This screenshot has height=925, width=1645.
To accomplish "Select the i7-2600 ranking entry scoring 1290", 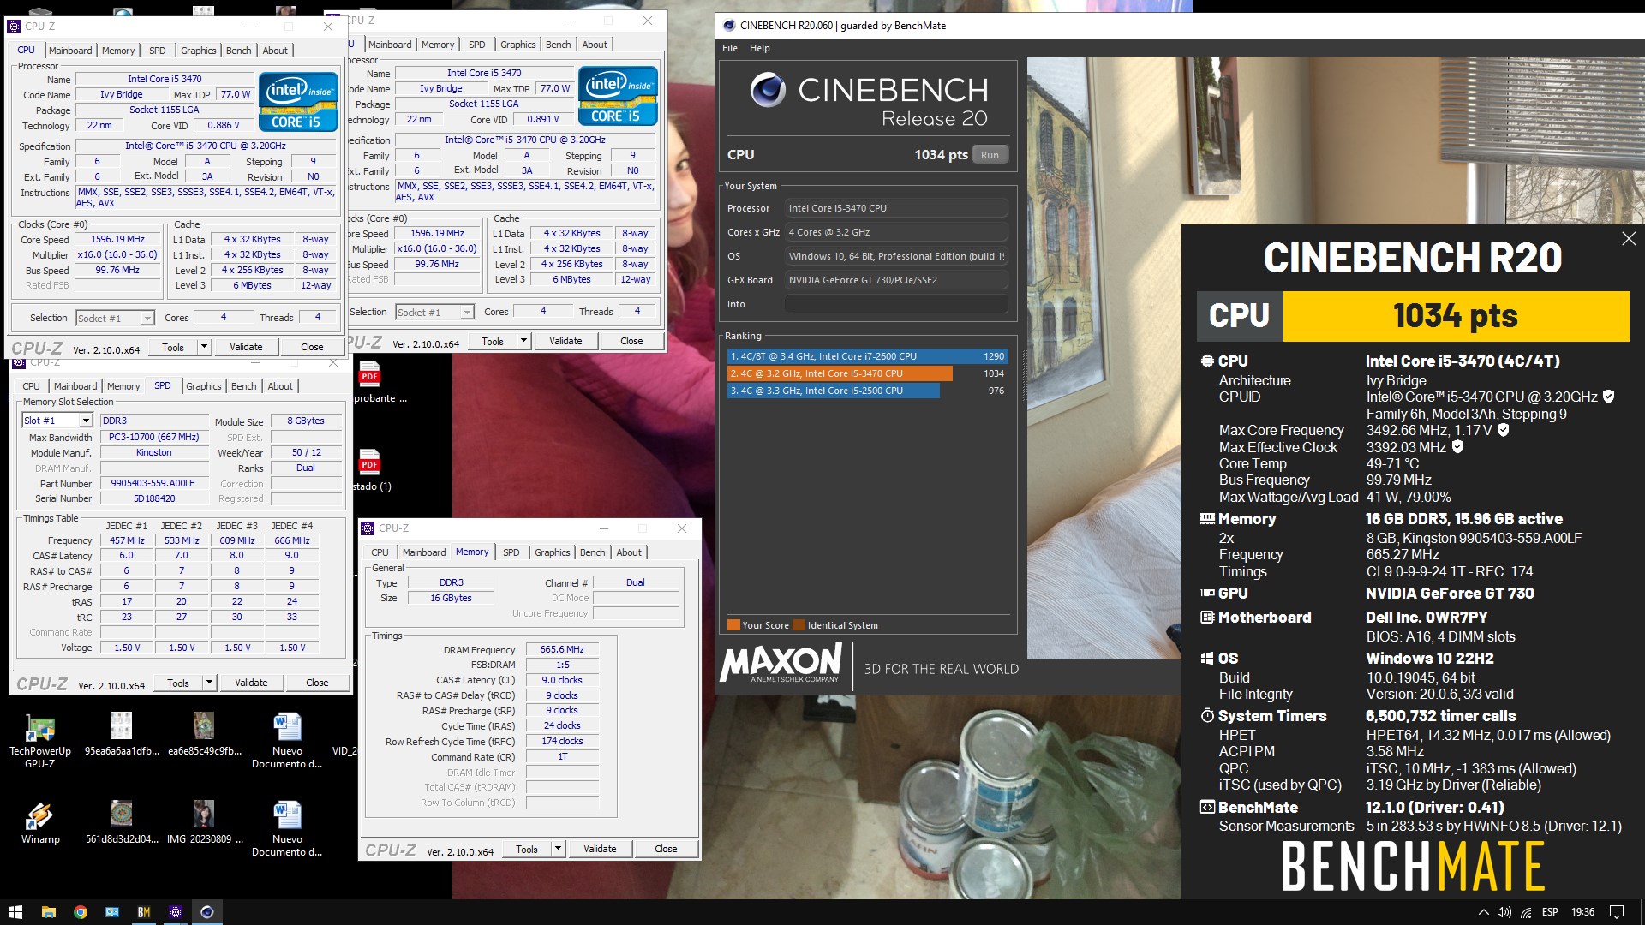I will [x=867, y=356].
